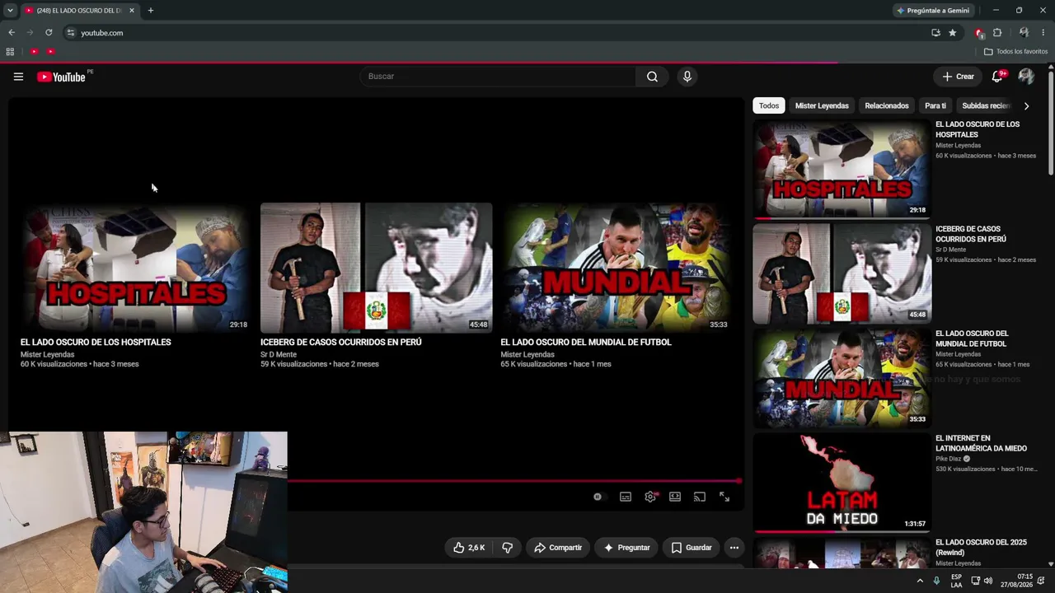Screen dimensions: 1055x593
Task: Reload the current page
Action: (x=49, y=33)
